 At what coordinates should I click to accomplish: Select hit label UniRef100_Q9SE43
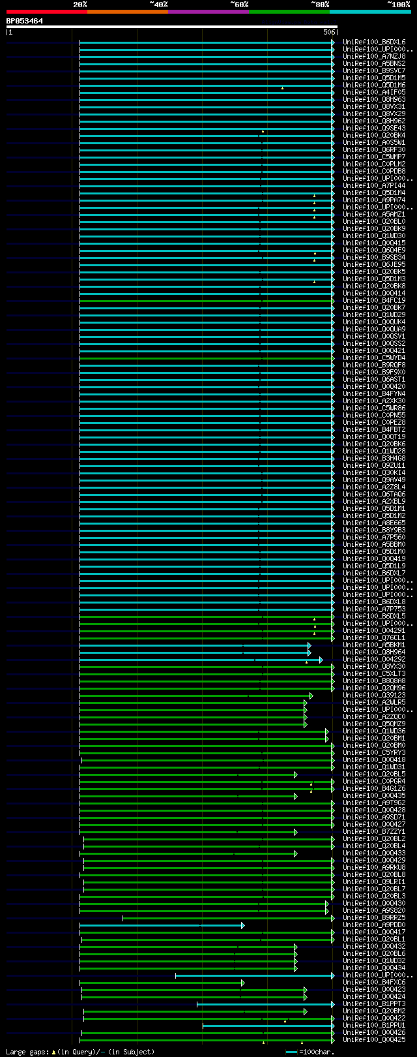click(374, 129)
